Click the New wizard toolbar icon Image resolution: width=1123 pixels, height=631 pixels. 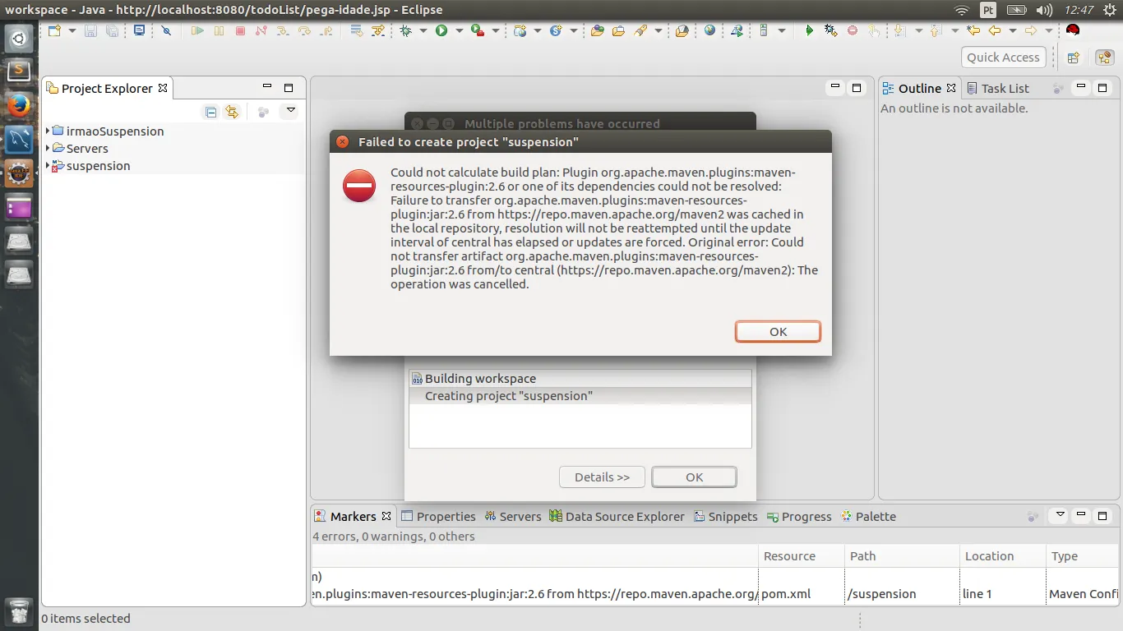pyautogui.click(x=54, y=31)
